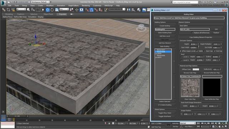Toggle the Auto Key button
Screen dimensions: 229x129
pos(175,123)
